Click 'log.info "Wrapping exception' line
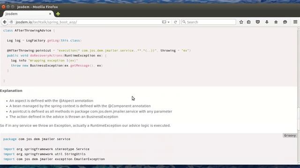300x168 pixels. [45, 60]
